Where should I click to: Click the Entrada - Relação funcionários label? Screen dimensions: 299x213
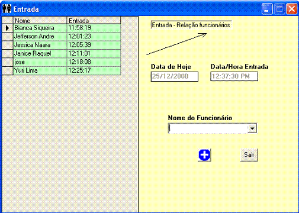point(191,25)
